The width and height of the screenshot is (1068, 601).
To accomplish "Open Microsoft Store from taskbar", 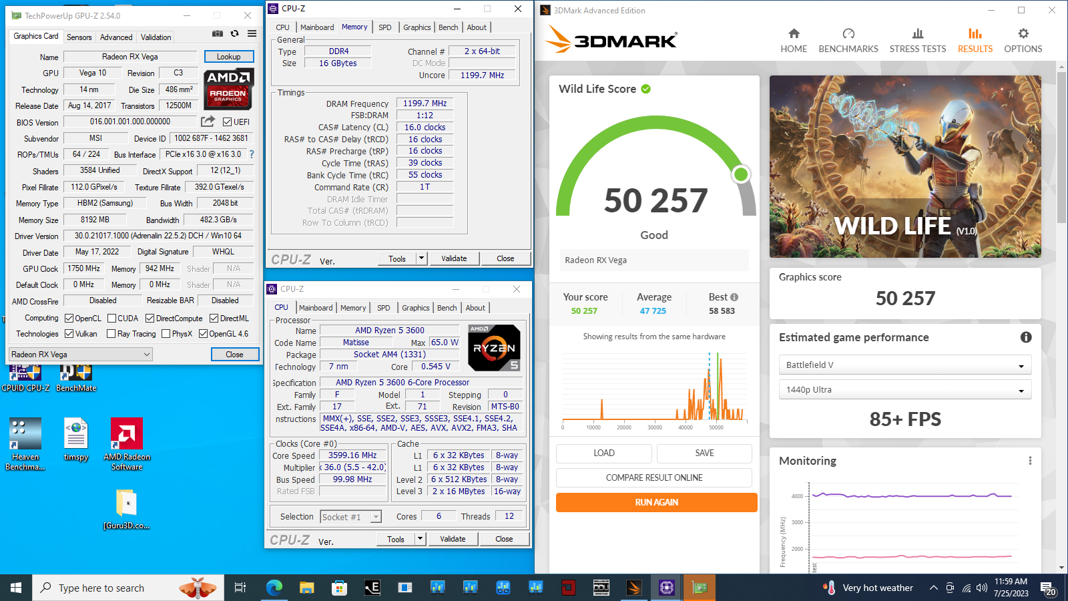I will pyautogui.click(x=339, y=588).
